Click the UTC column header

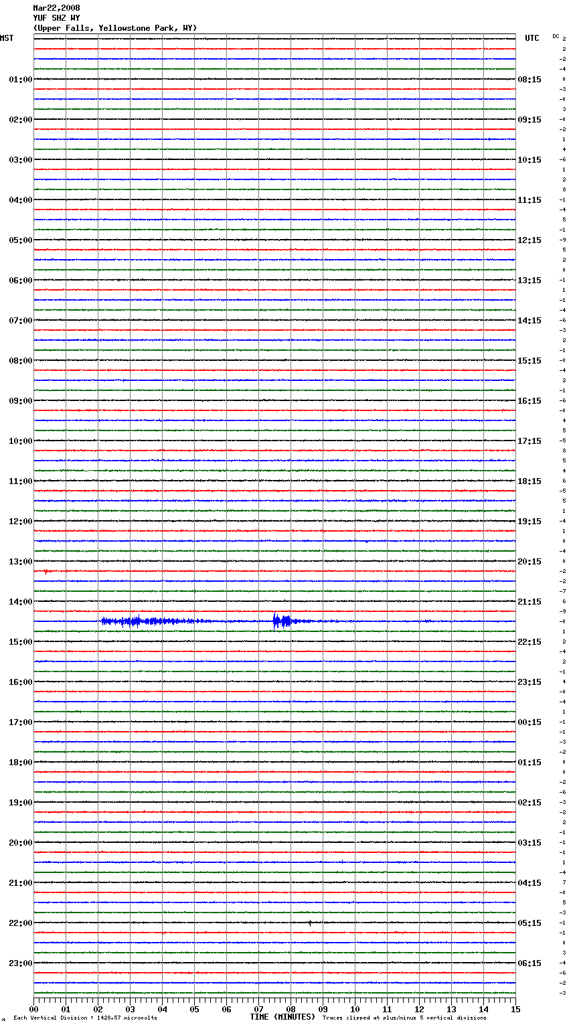[x=532, y=38]
